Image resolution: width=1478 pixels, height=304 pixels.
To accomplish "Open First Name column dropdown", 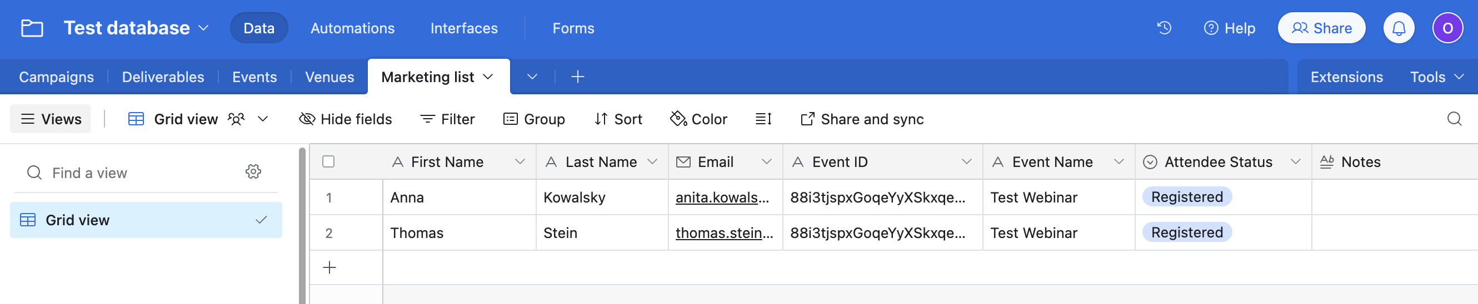I will pos(520,162).
